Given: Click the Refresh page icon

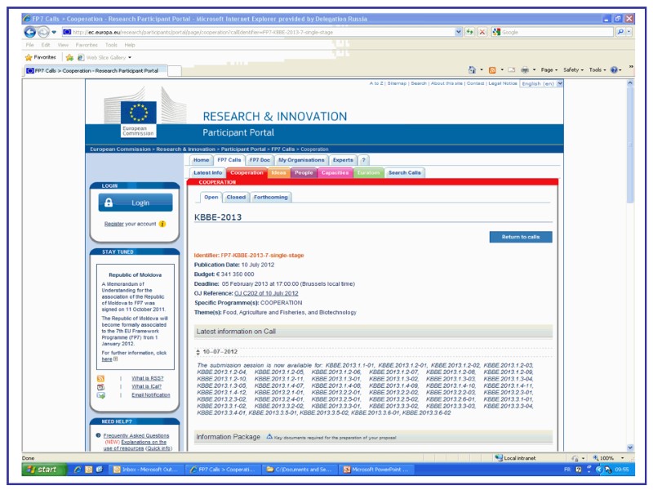Looking at the screenshot, I should [470, 32].
